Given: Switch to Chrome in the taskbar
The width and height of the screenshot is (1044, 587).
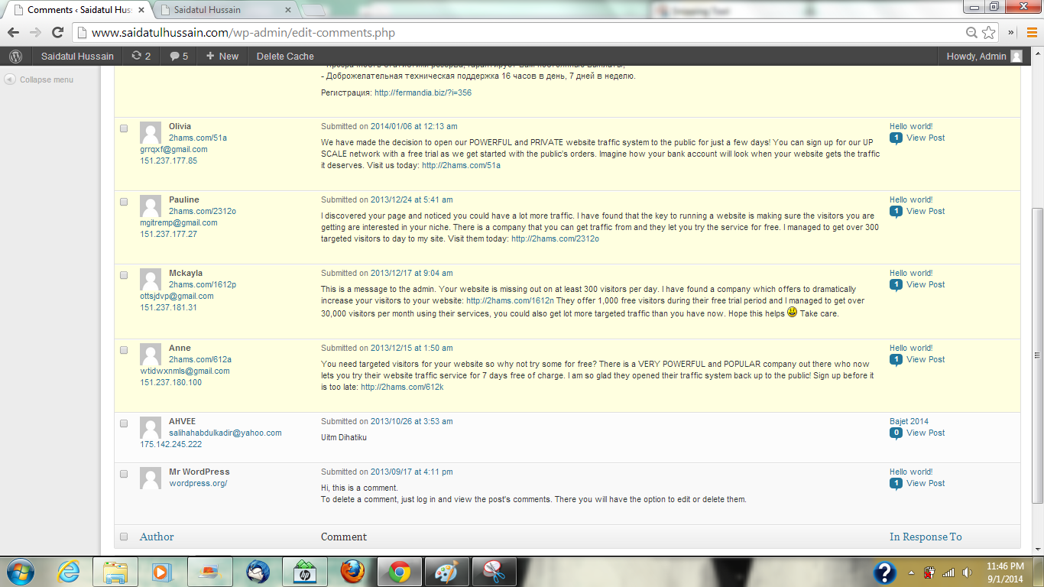Looking at the screenshot, I should pos(399,572).
